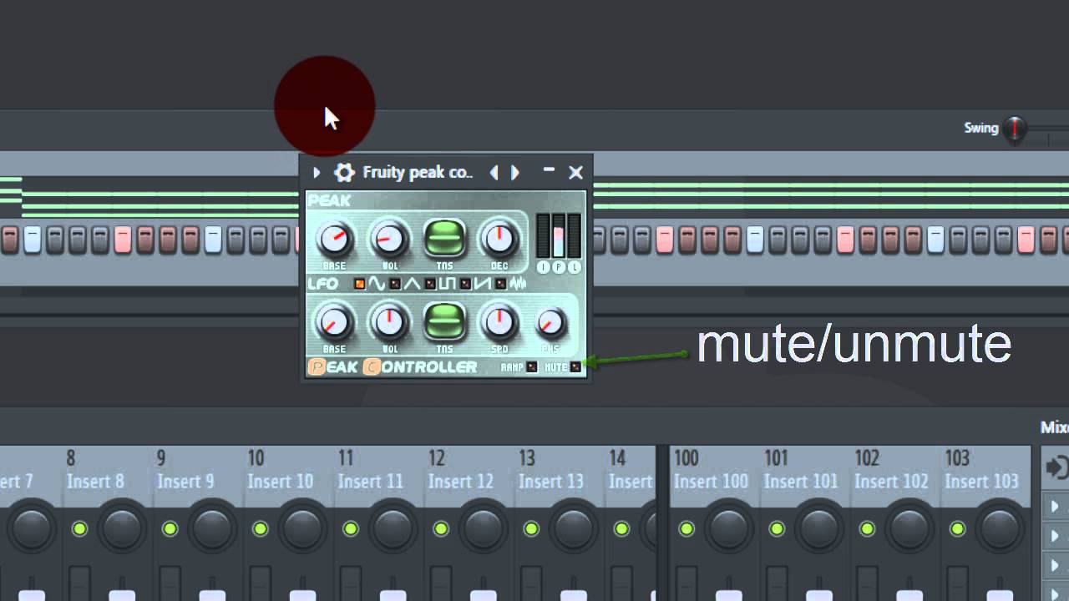The image size is (1069, 601).
Task: Mute Insert 12 with its green LED
Action: (x=440, y=528)
